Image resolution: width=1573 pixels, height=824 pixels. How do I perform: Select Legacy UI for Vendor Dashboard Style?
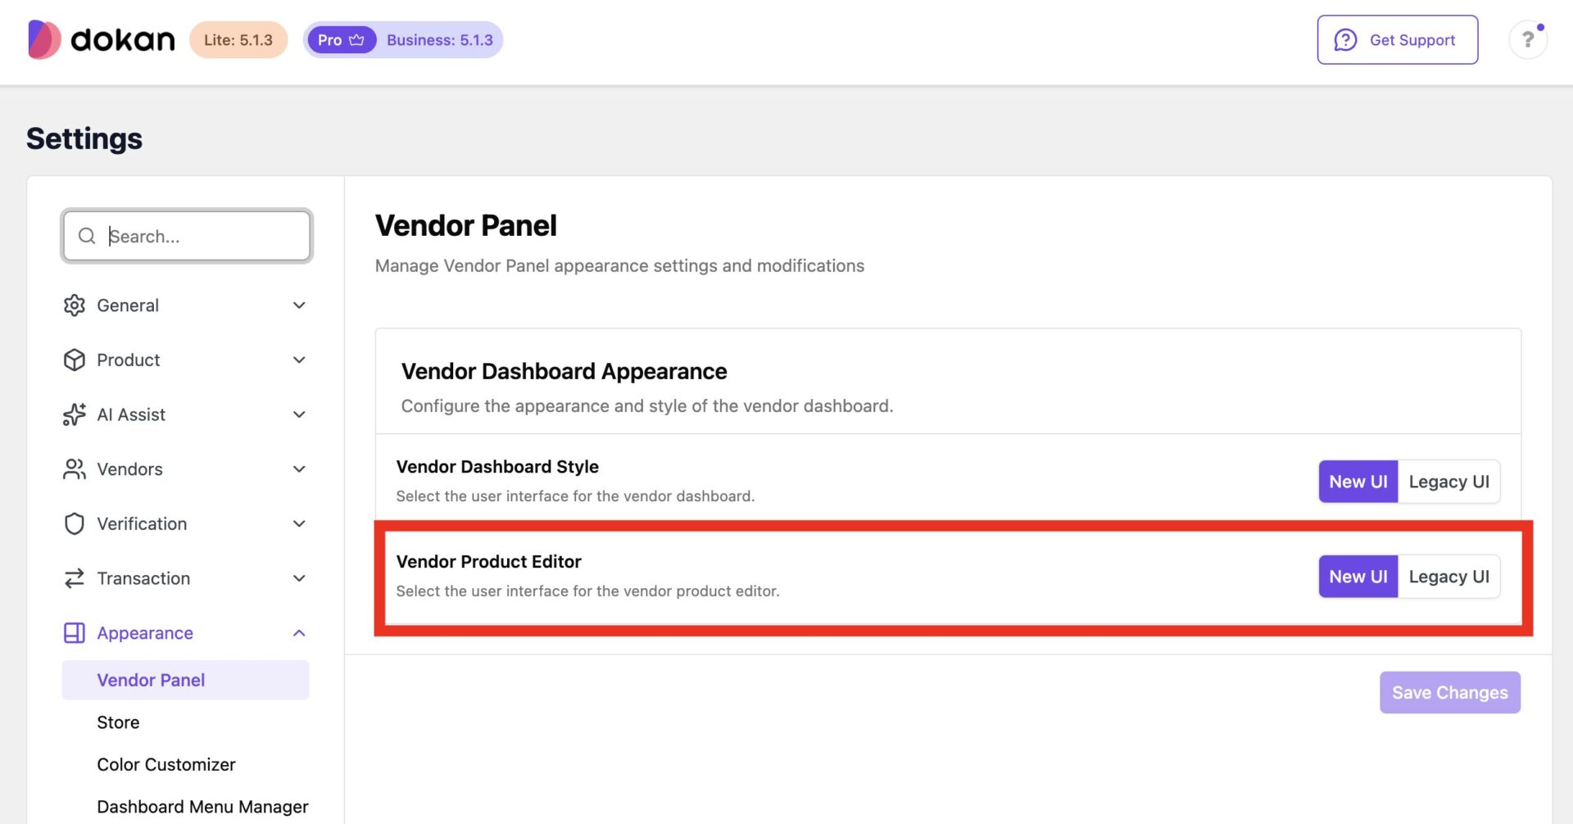point(1449,482)
